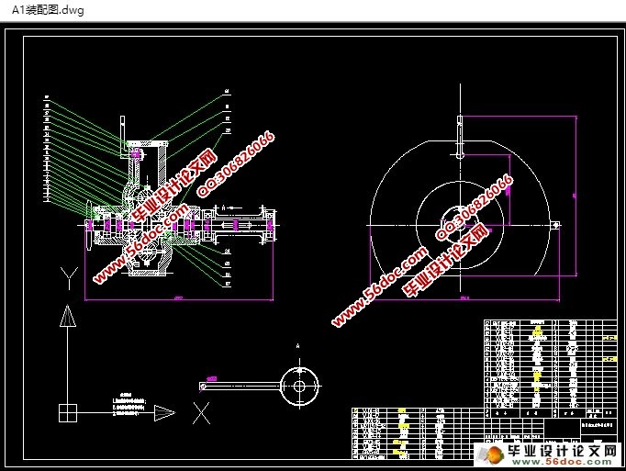626x471 pixels.
Task: Select the magenta horizontal dimension under left assembly
Action: click(x=179, y=299)
